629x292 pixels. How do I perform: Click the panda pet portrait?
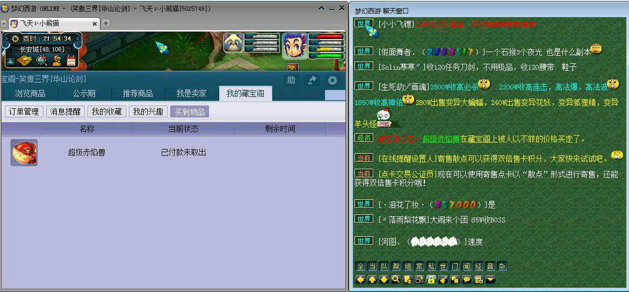(x=234, y=43)
